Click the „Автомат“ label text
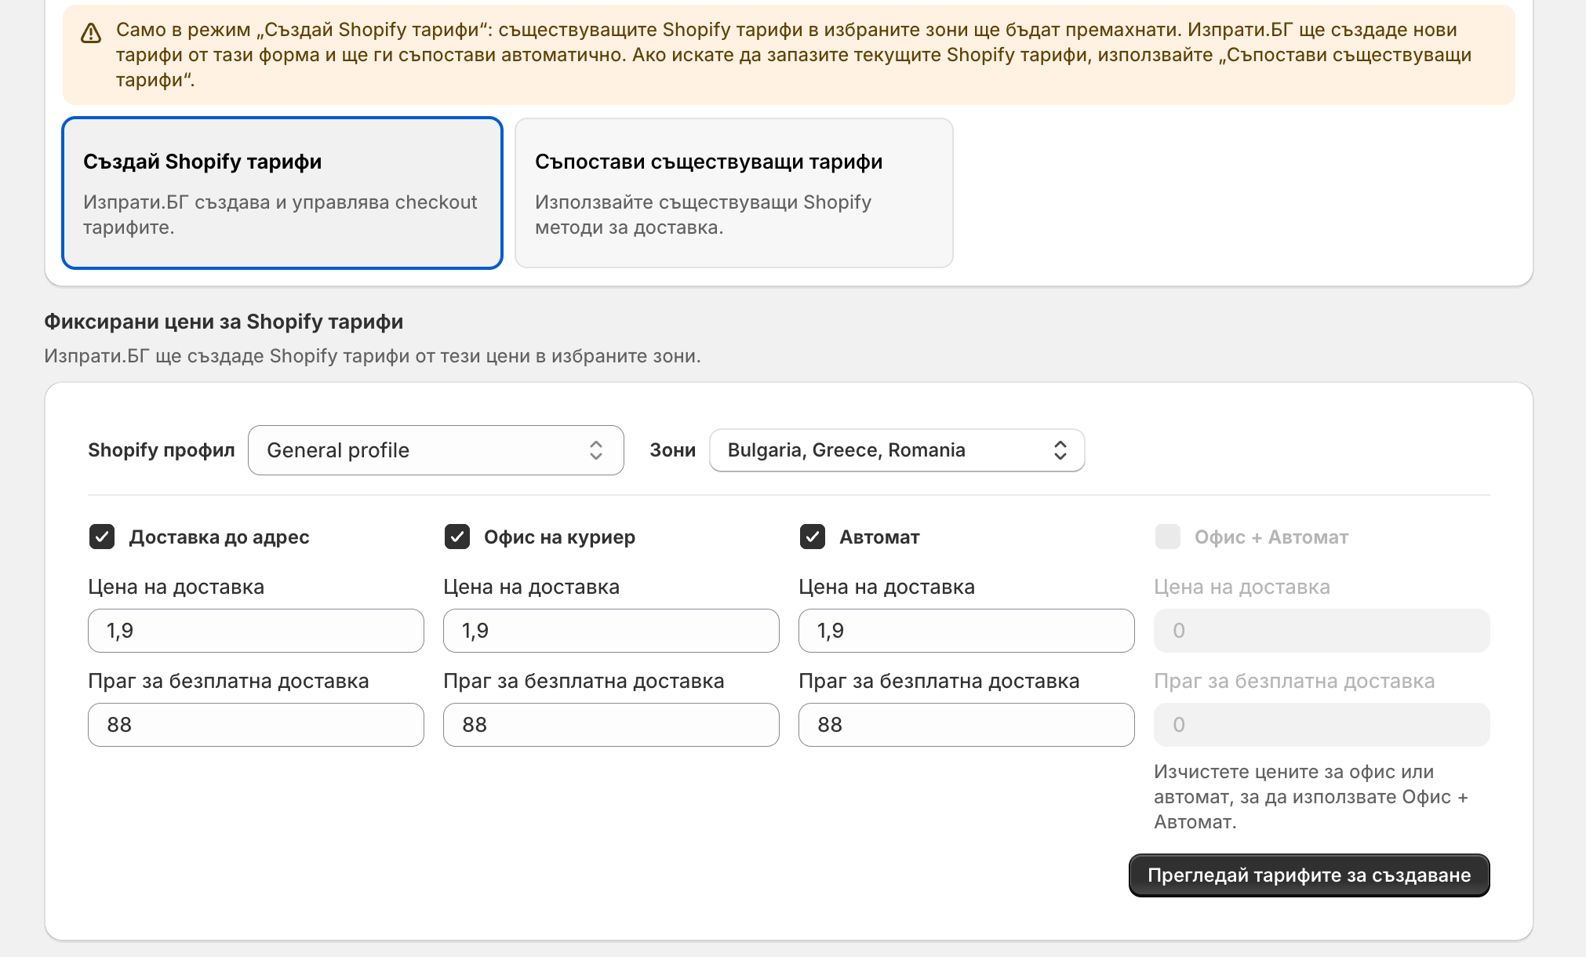 tap(879, 537)
